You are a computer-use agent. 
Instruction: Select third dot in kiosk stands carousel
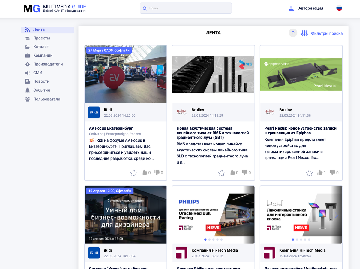pos(301,240)
